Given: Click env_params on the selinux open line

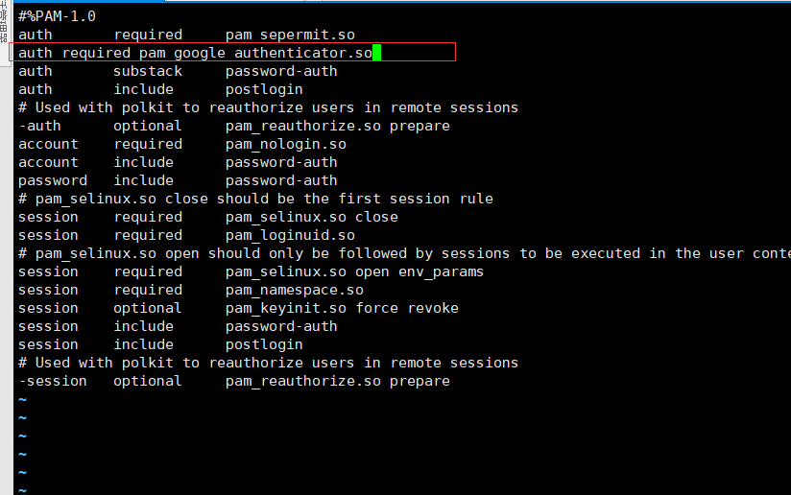Looking at the screenshot, I should [441, 271].
